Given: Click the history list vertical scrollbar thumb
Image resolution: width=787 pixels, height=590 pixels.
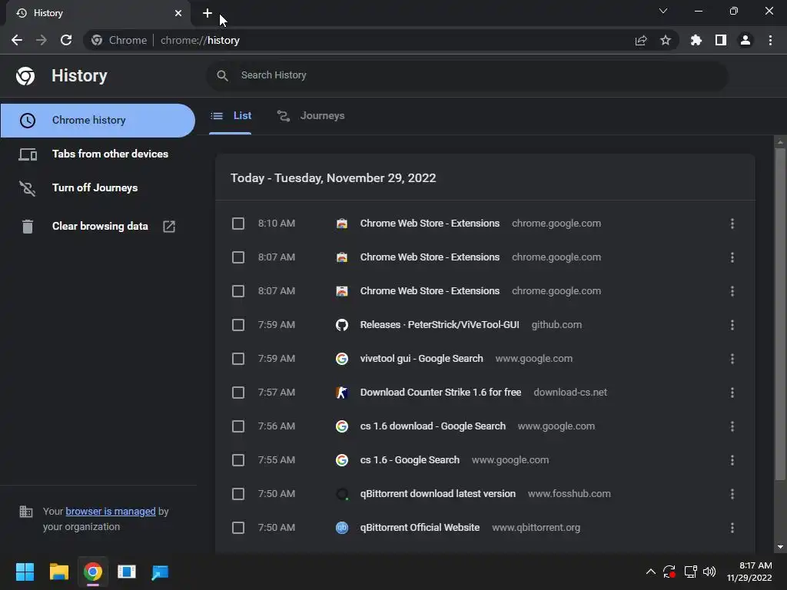Looking at the screenshot, I should click(780, 314).
